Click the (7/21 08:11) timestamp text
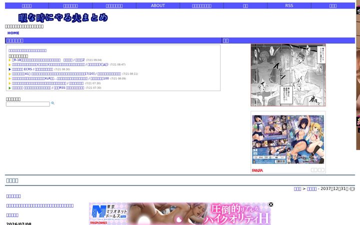The height and width of the screenshot is (225, 360). pos(130,74)
